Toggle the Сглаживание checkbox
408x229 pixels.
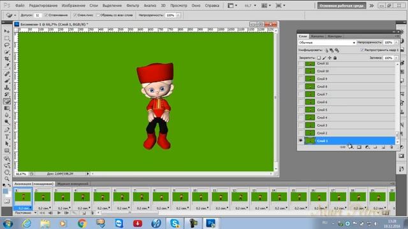point(47,15)
